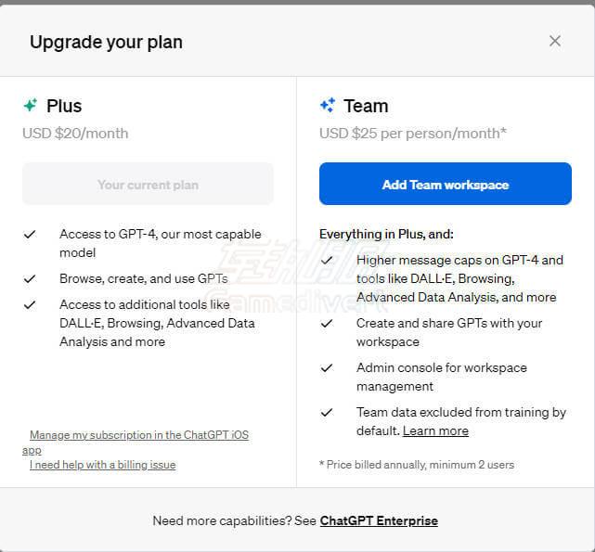Click the checkmark beside Team data excluded
The width and height of the screenshot is (595, 552).
[327, 413]
